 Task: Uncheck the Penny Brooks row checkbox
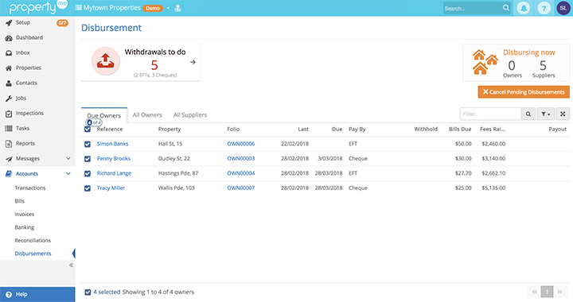pyautogui.click(x=88, y=159)
